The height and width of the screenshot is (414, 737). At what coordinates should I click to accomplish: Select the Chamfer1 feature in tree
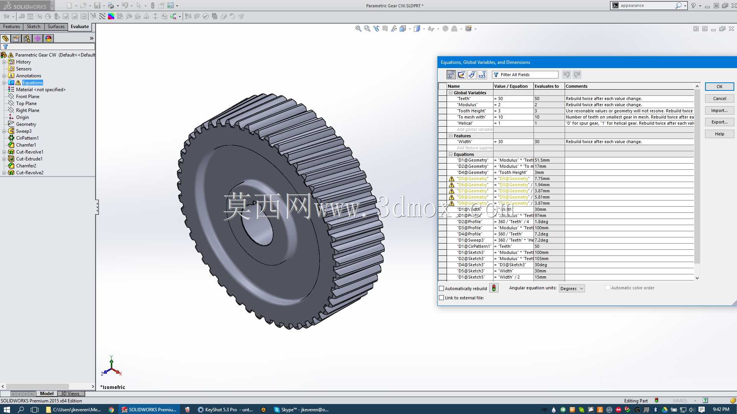(x=26, y=145)
